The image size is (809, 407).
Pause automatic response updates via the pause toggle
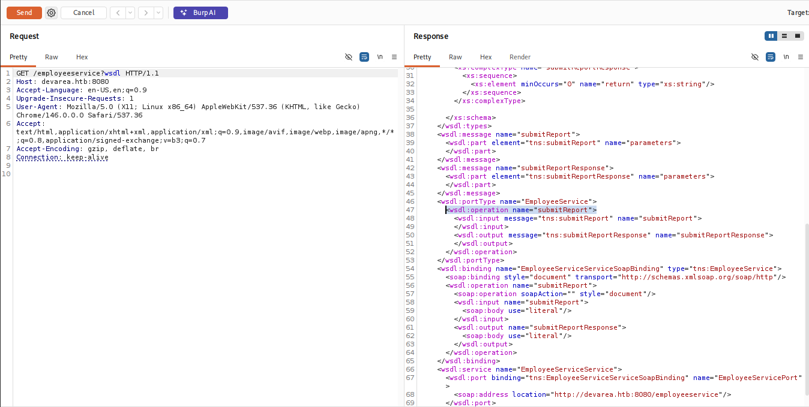point(771,36)
